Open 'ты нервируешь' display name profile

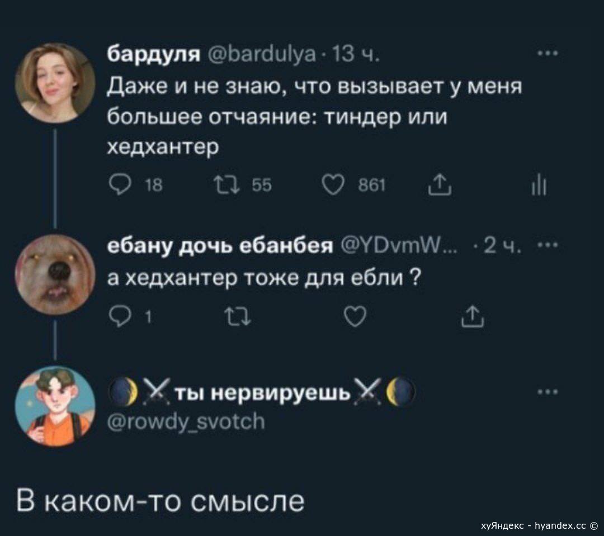(262, 393)
